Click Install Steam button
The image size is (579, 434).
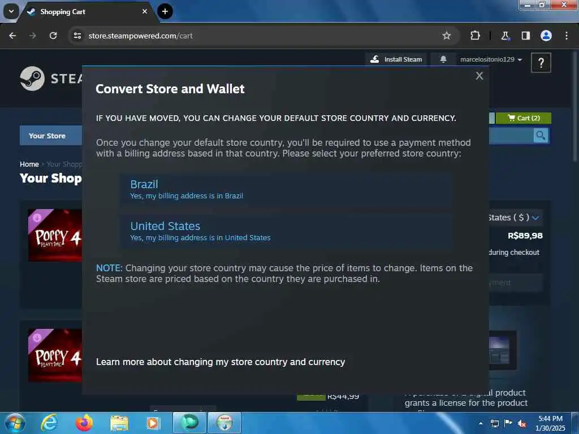click(396, 59)
